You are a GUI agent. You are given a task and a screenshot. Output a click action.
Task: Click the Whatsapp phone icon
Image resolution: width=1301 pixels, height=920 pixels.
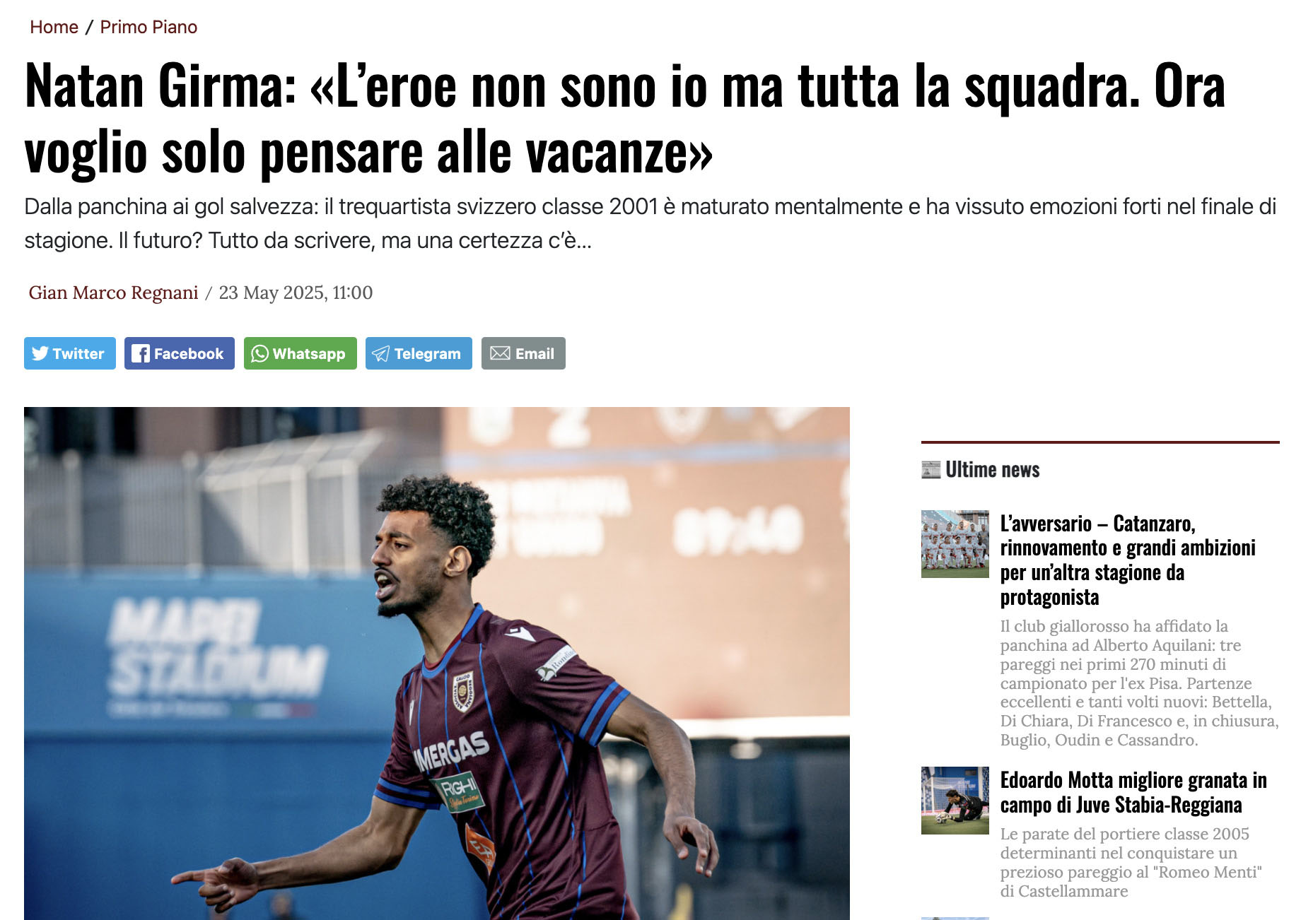pyautogui.click(x=259, y=353)
